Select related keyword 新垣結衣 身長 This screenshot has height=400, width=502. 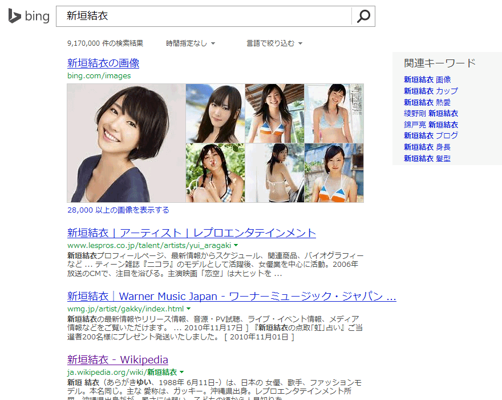(427, 147)
